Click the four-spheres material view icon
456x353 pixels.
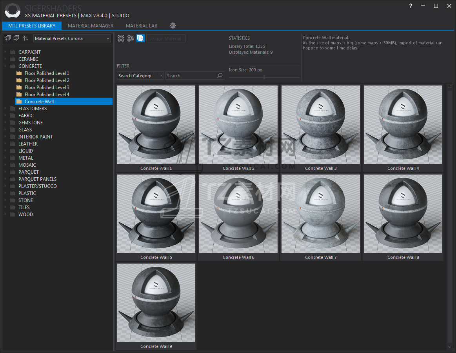pyautogui.click(x=121, y=38)
